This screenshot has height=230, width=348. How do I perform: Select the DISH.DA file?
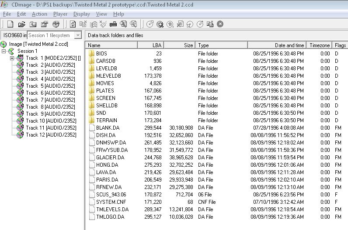[216, 135]
